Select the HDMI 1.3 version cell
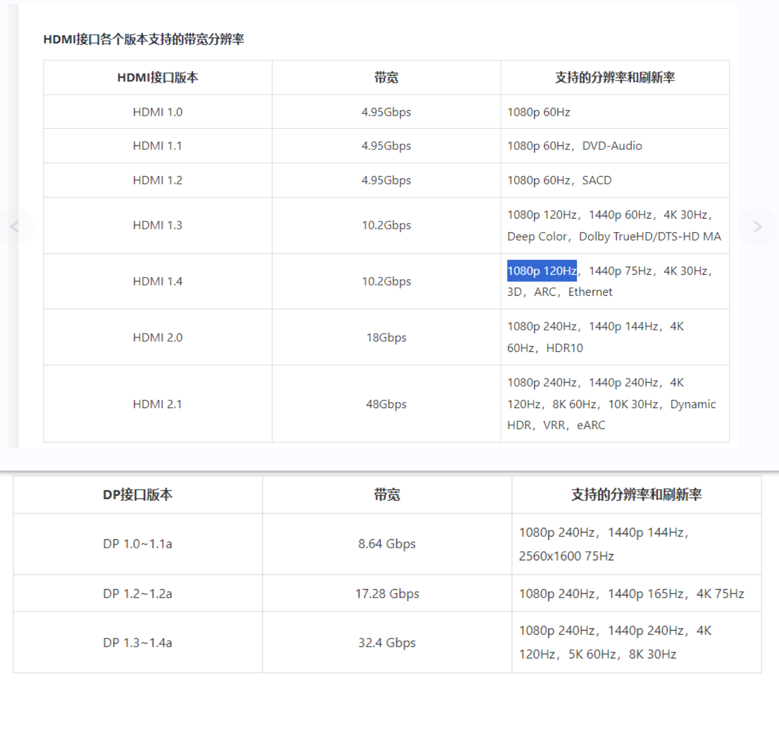779x747 pixels. pyautogui.click(x=157, y=225)
